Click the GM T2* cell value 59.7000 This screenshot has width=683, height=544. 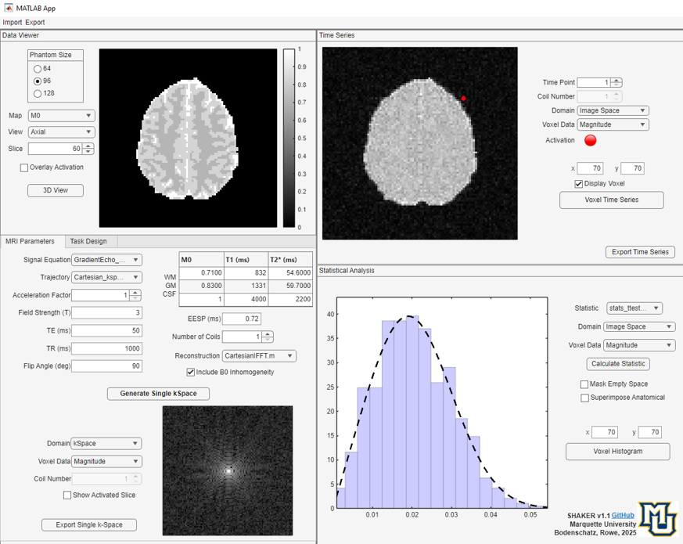point(290,286)
